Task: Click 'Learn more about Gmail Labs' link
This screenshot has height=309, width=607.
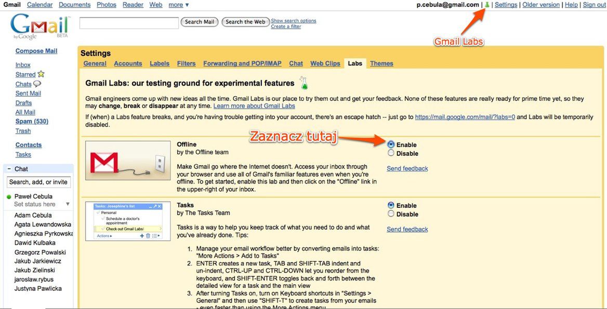Action: coord(254,106)
